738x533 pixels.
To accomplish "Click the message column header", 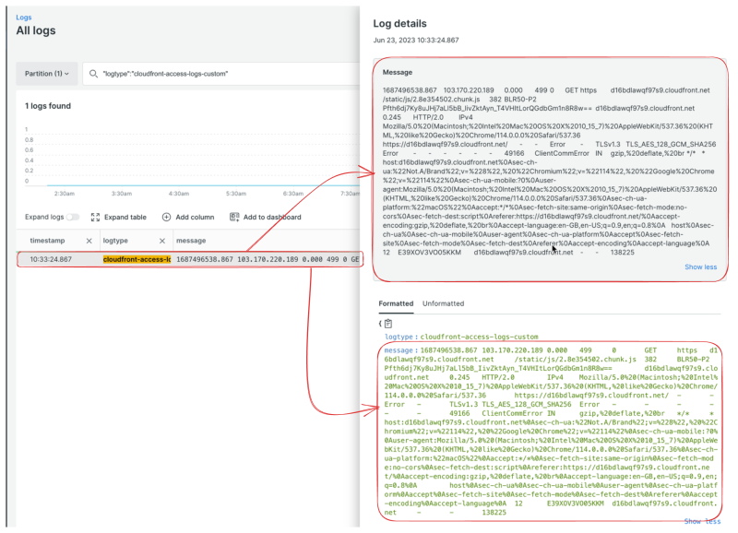I will [191, 240].
